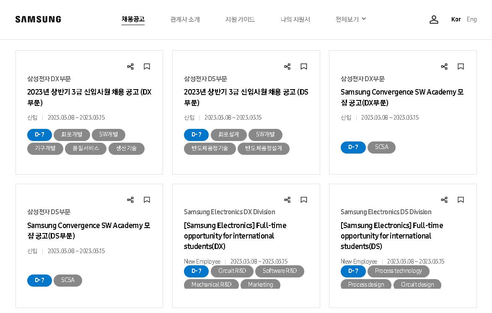This screenshot has width=492, height=313.
Task: Bookmark the international students(DX) posting
Action: 304,200
